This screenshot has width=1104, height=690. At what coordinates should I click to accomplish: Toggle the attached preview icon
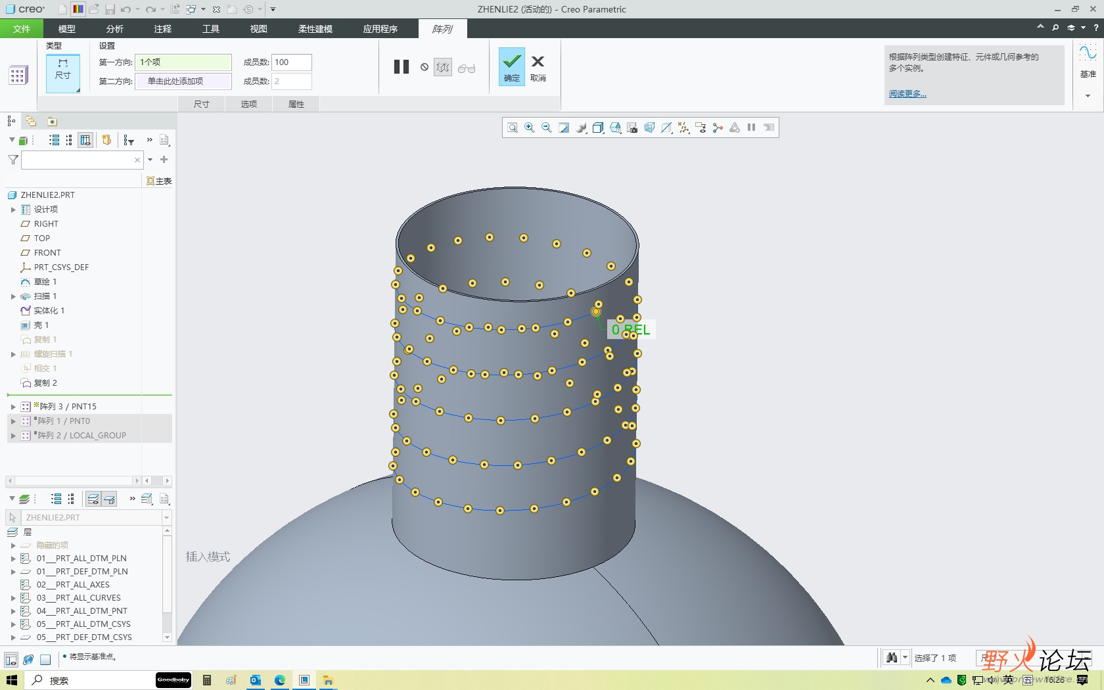pyautogui.click(x=443, y=67)
